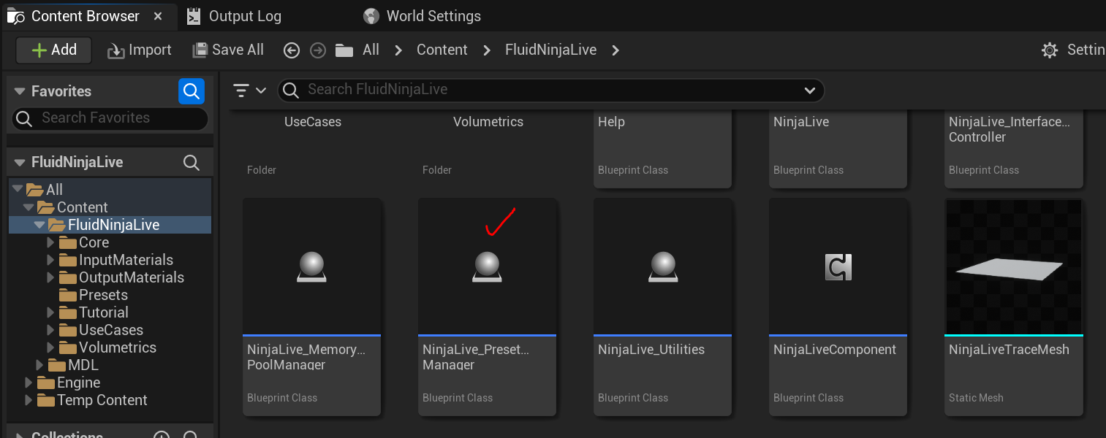
Task: Select NinjaLive_PresetManager asset thumbnail
Action: point(488,266)
